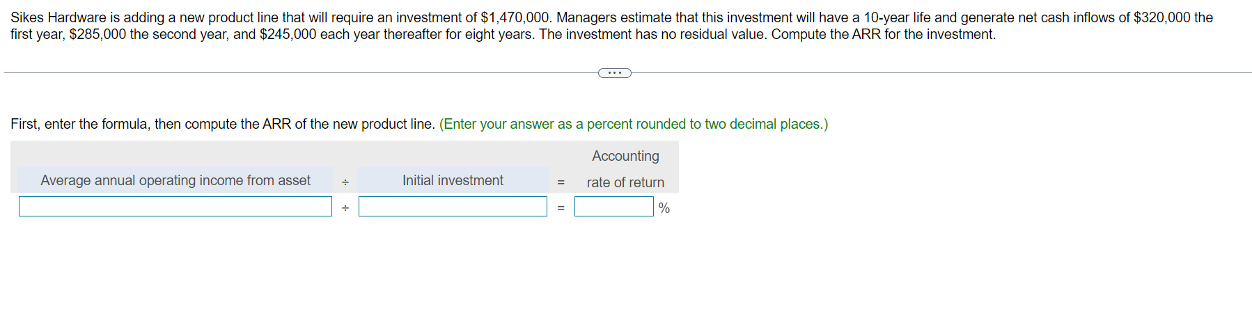Select the rate of return percent input box
The height and width of the screenshot is (316, 1252).
pyautogui.click(x=613, y=207)
